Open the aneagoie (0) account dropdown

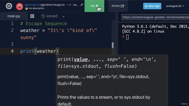click(x=175, y=6)
